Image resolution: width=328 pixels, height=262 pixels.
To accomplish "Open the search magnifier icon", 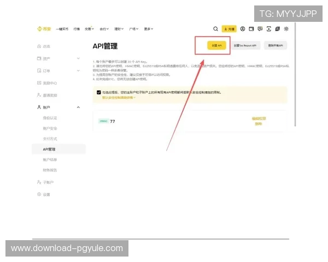I will click(215, 29).
